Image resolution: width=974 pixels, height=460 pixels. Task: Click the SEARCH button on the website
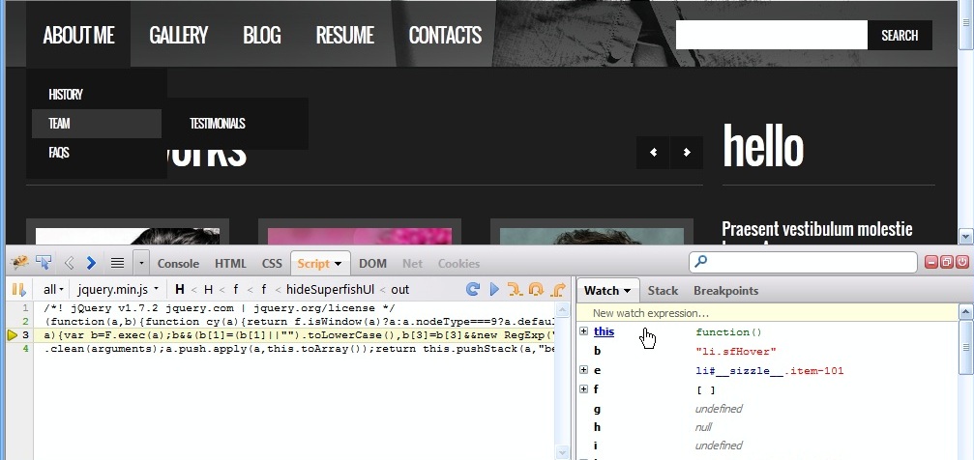click(899, 36)
